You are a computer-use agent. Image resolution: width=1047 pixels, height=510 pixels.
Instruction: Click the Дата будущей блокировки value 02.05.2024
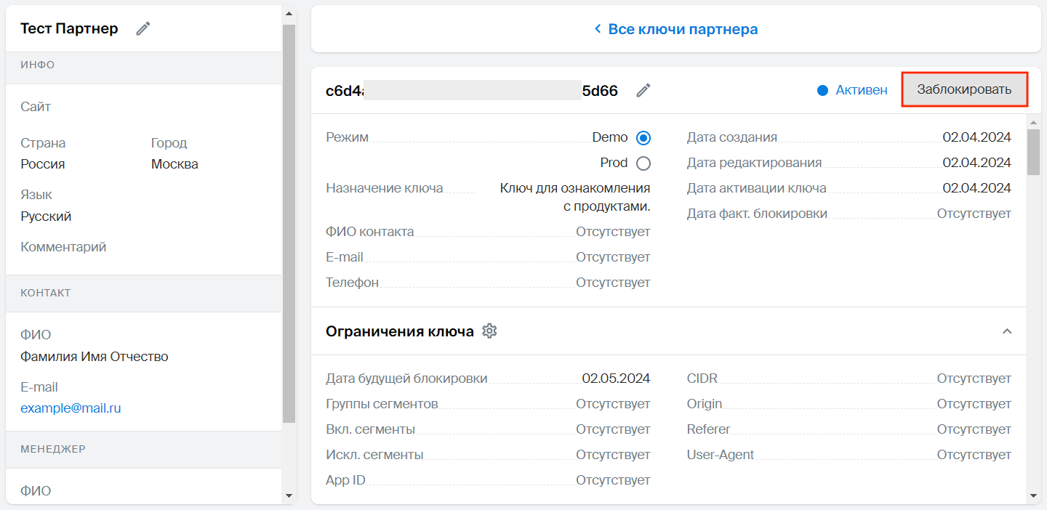(616, 379)
